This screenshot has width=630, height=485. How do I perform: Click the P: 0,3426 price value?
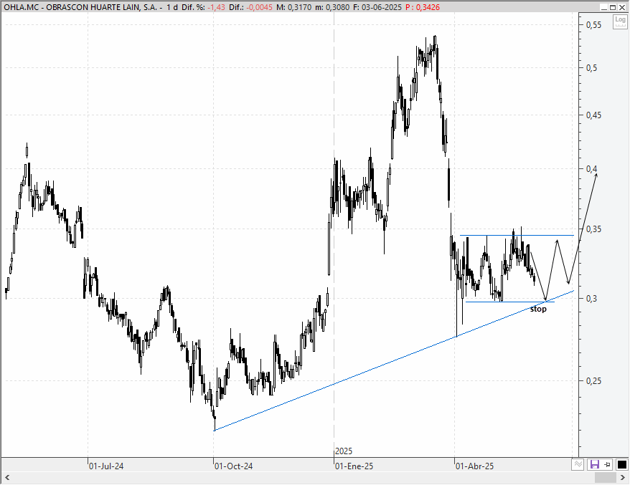click(423, 7)
